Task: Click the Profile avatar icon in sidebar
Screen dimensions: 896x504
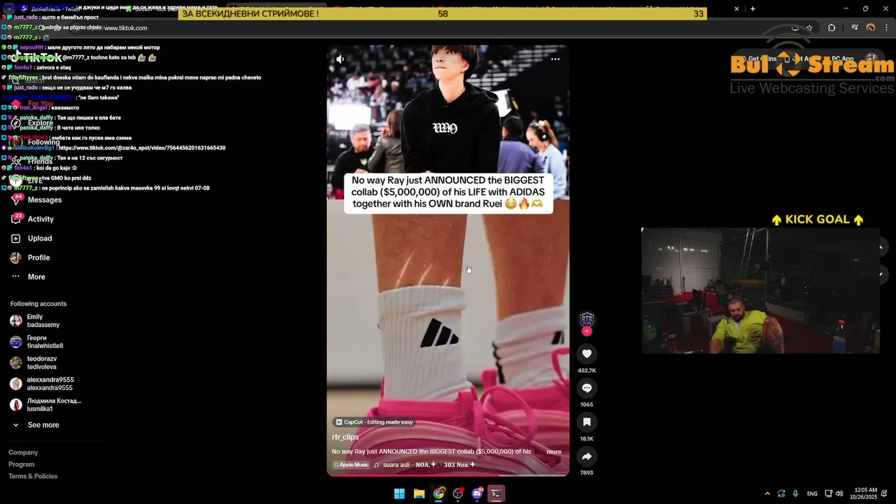Action: click(x=15, y=258)
